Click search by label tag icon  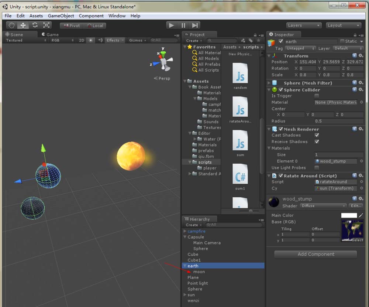click(x=251, y=41)
